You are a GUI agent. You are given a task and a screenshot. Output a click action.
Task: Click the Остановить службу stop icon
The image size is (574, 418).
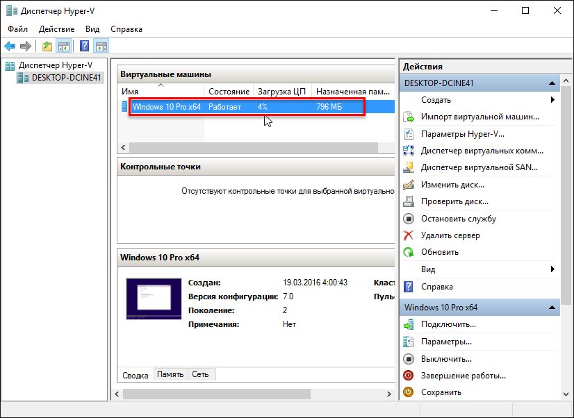point(409,219)
